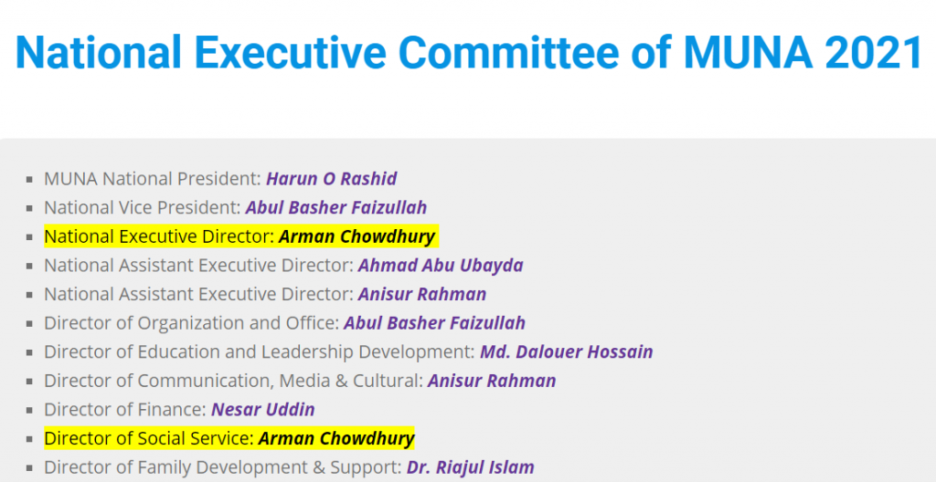Click the name Md. Dalouer Hossain
The image size is (936, 482).
point(567,352)
